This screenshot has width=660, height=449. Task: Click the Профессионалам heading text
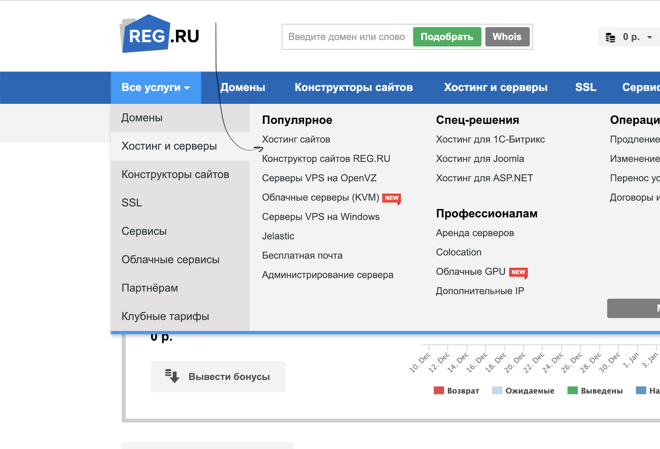pyautogui.click(x=487, y=213)
